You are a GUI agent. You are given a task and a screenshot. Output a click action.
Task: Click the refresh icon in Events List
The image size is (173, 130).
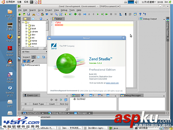(61, 100)
